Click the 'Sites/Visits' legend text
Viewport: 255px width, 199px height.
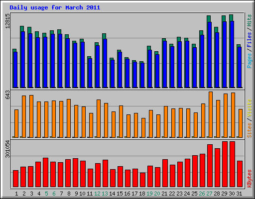(x=250, y=118)
